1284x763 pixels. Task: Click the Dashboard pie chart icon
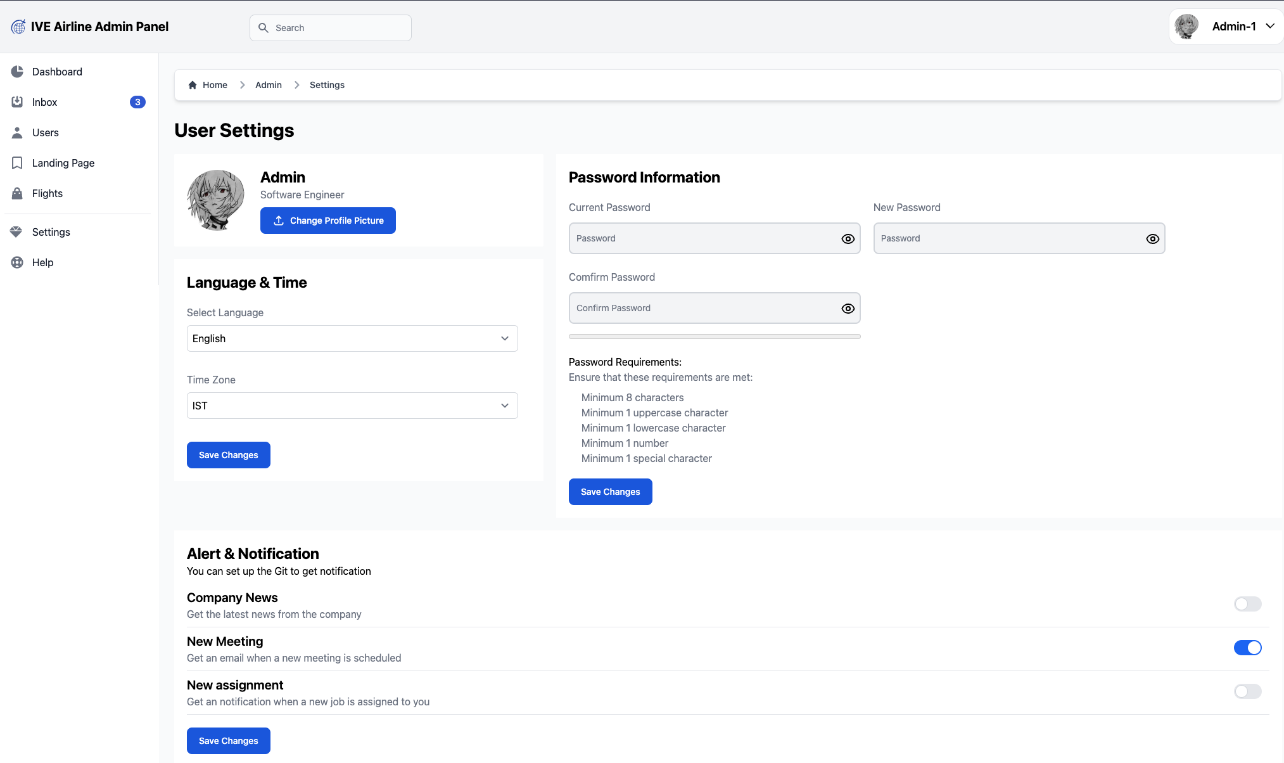point(17,72)
